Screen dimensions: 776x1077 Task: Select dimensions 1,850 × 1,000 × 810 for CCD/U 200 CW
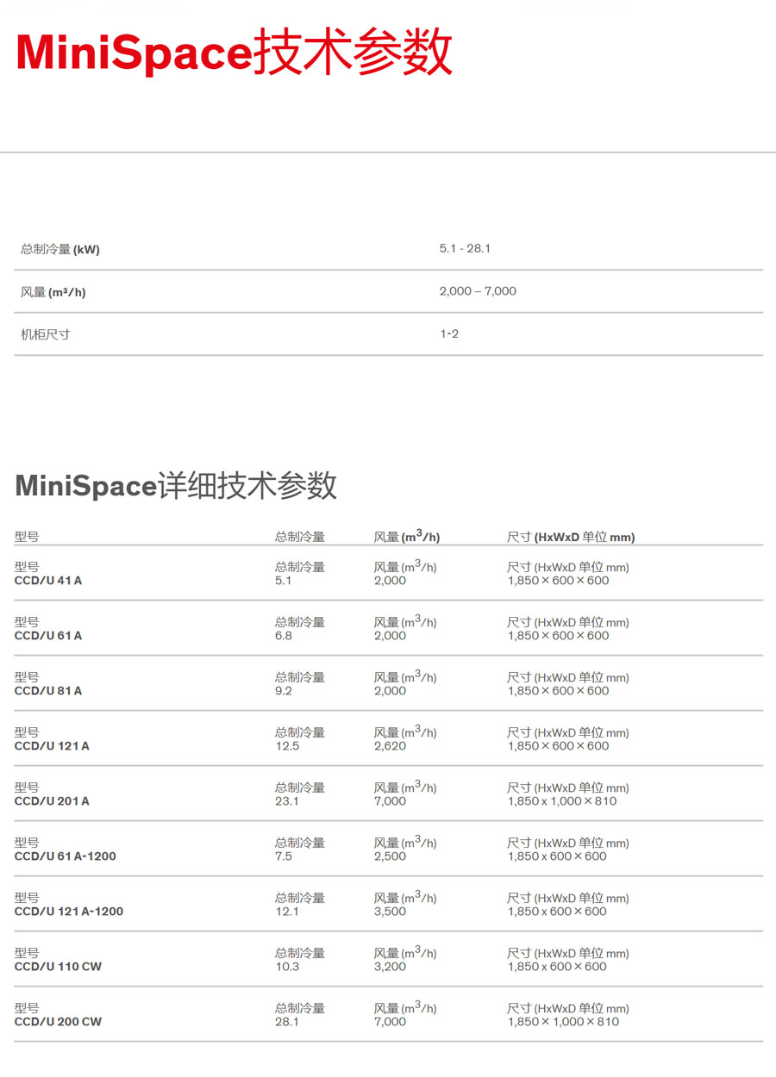(x=563, y=1022)
